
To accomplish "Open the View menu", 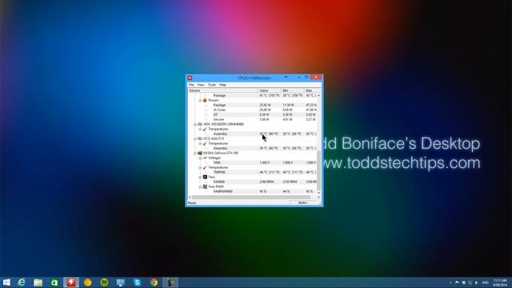I will 201,85.
